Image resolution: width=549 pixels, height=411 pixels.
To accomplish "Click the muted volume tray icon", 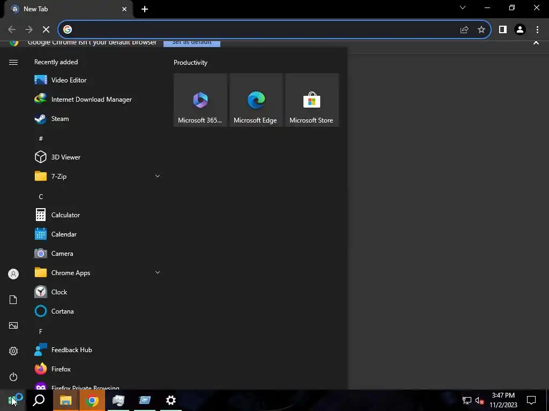I will [x=480, y=400].
